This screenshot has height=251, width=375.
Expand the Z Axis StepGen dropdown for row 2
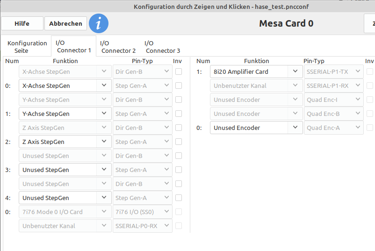tap(65, 142)
